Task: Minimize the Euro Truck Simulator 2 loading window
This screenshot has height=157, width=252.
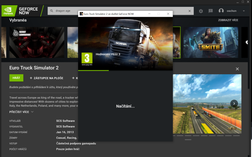Action: [149, 14]
